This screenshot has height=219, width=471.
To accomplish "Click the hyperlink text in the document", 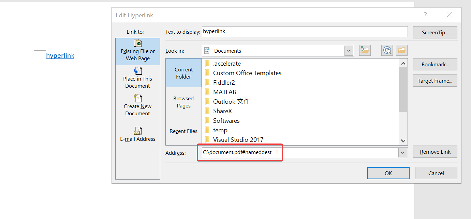I will (x=60, y=55).
